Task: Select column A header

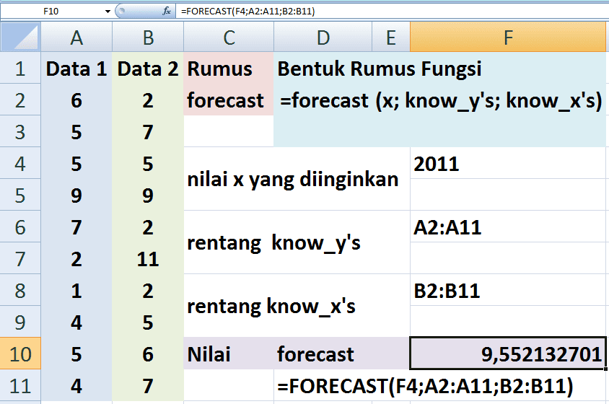Action: [x=76, y=38]
